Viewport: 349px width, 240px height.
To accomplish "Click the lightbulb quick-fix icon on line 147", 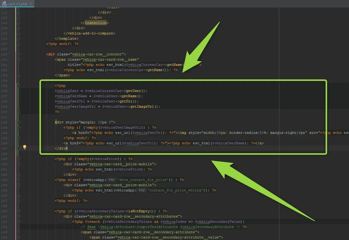I will pos(24,147).
